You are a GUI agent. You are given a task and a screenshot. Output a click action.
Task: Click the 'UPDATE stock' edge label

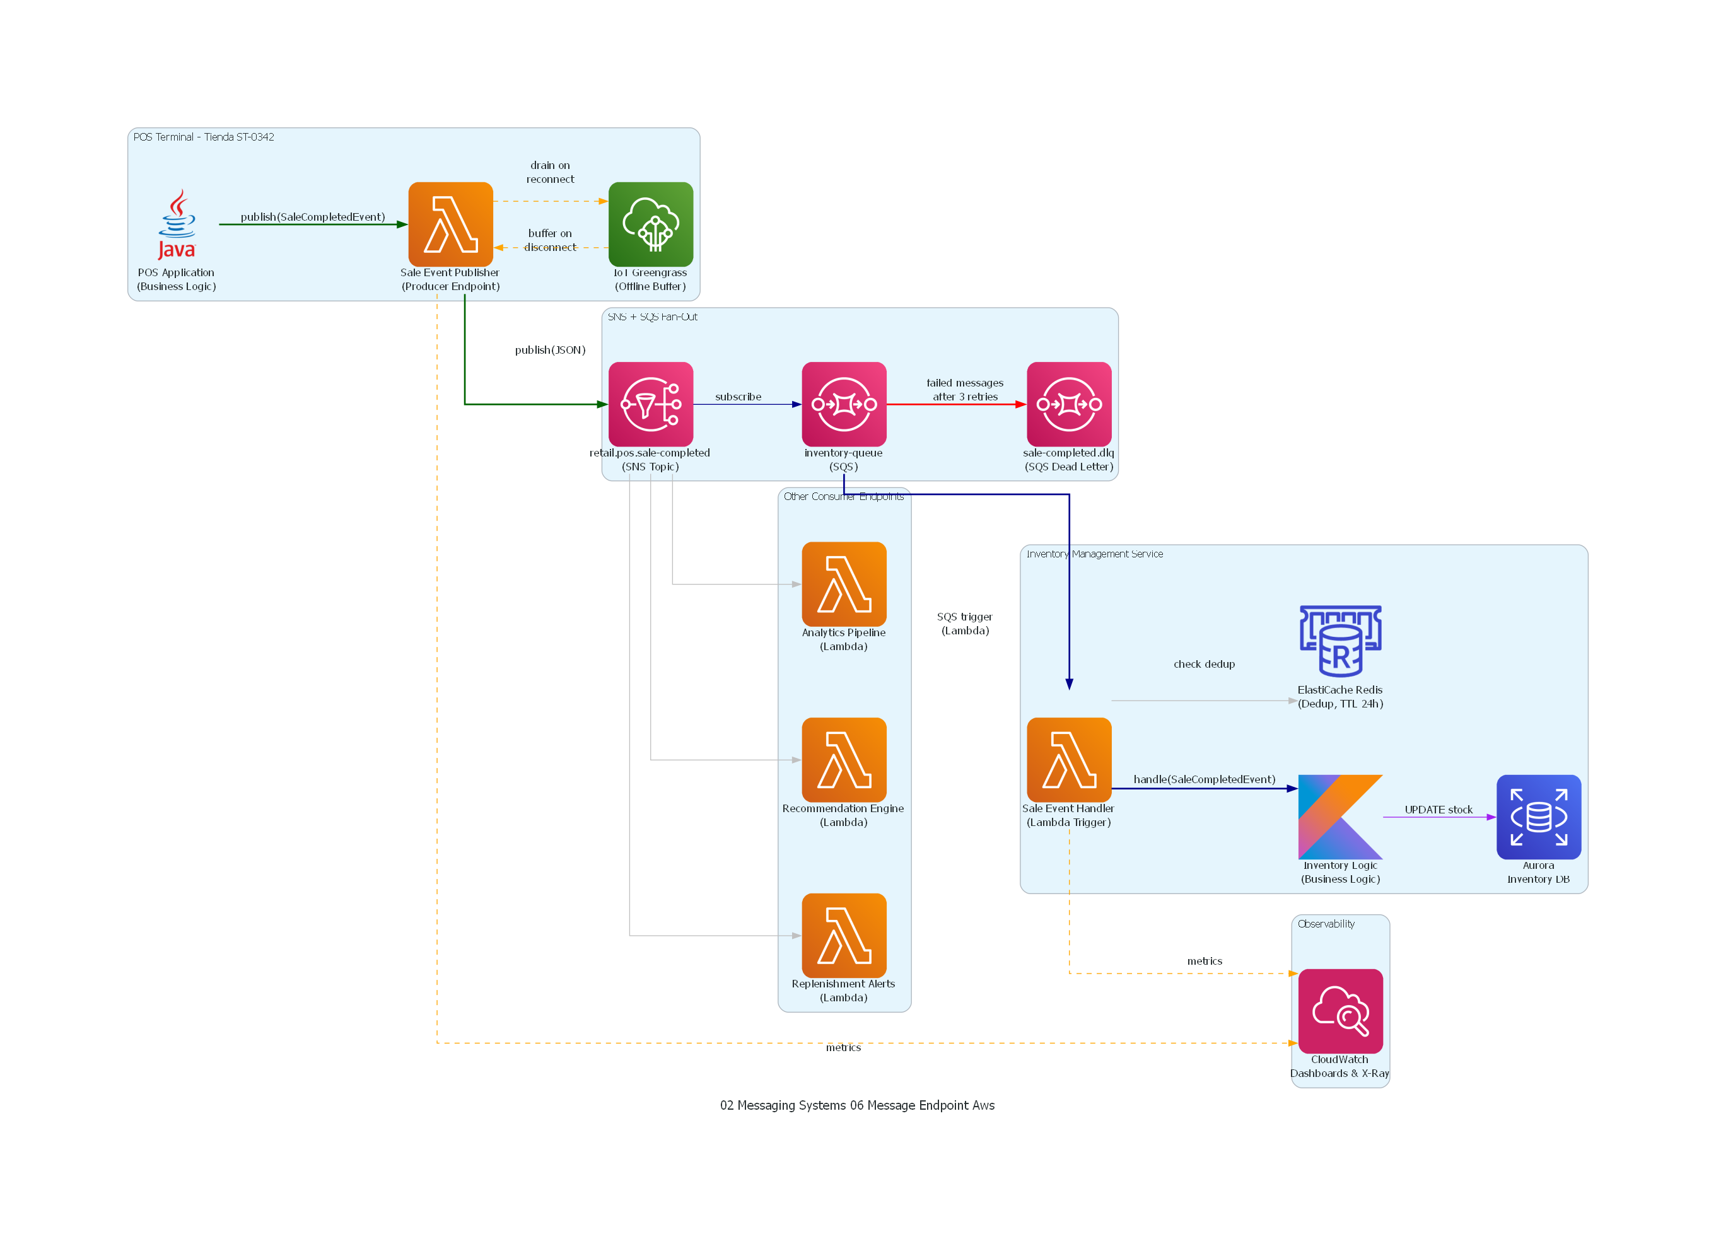coord(1439,810)
